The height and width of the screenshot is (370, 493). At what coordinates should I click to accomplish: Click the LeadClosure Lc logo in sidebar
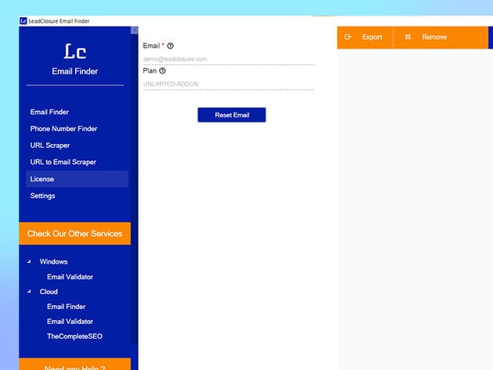point(74,52)
